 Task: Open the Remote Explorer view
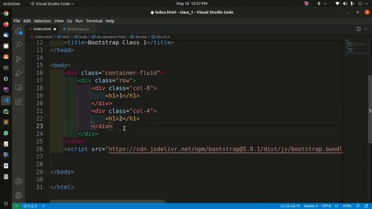tap(19, 88)
